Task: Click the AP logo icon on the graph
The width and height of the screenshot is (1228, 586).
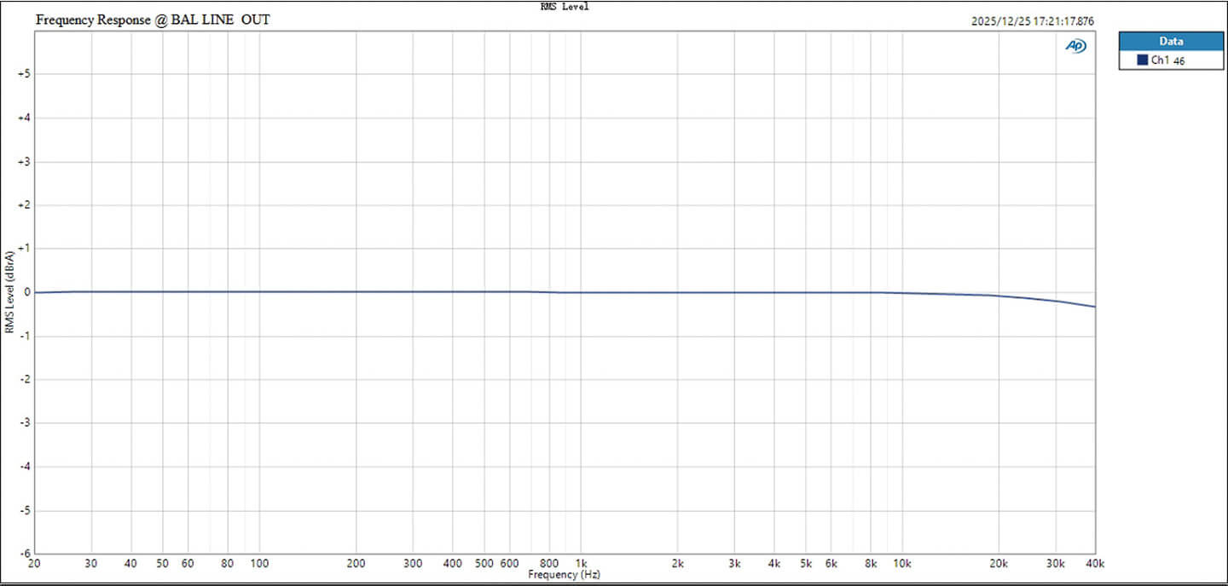Action: click(x=1076, y=47)
